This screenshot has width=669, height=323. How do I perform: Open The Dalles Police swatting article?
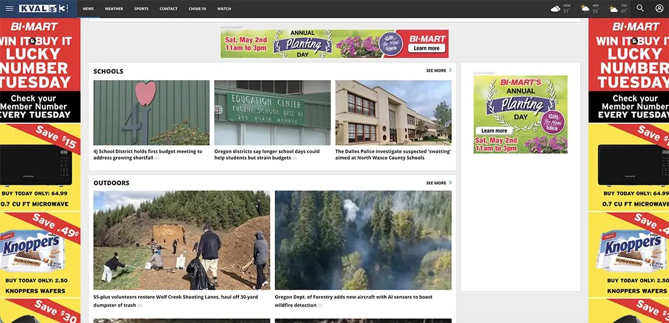click(393, 155)
